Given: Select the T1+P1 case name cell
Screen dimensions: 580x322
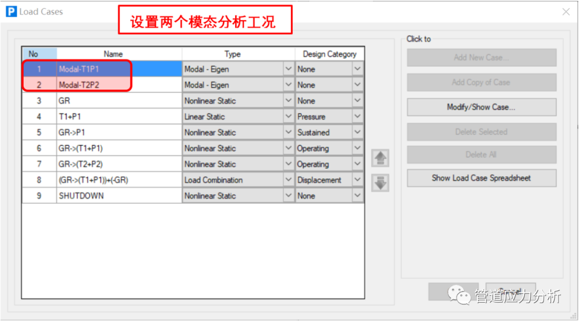Looking at the screenshot, I should (x=119, y=116).
